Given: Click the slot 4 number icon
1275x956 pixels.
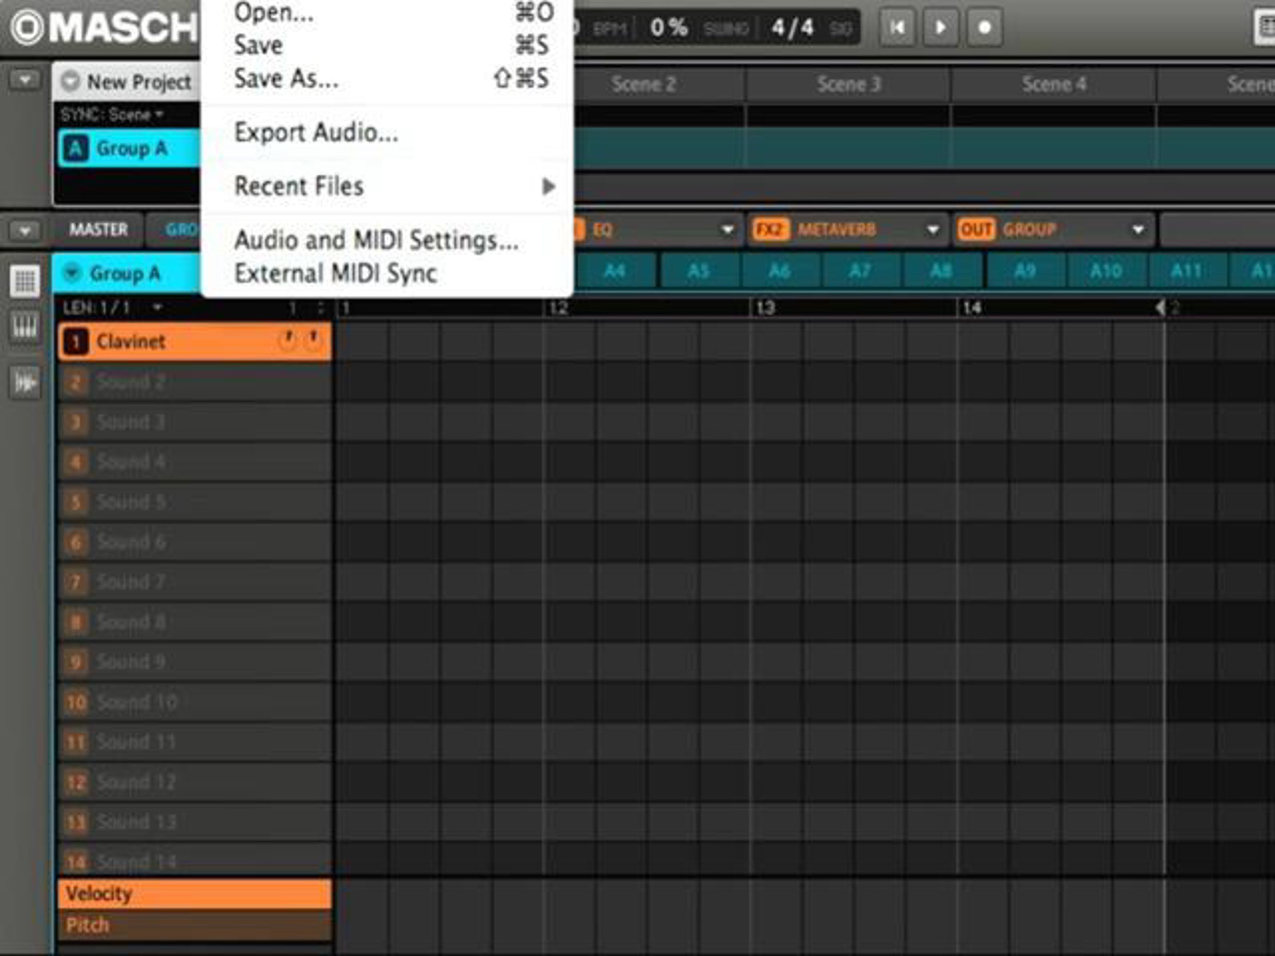Looking at the screenshot, I should pyautogui.click(x=75, y=462).
